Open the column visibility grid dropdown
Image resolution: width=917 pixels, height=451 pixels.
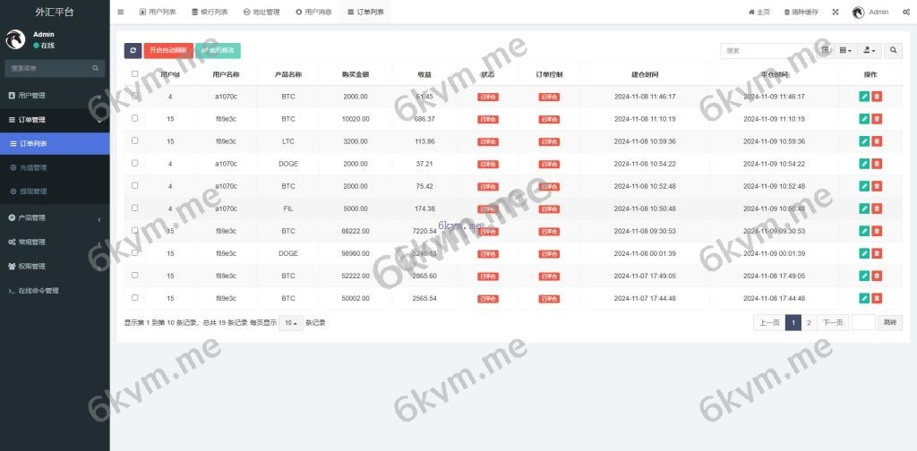tap(845, 51)
